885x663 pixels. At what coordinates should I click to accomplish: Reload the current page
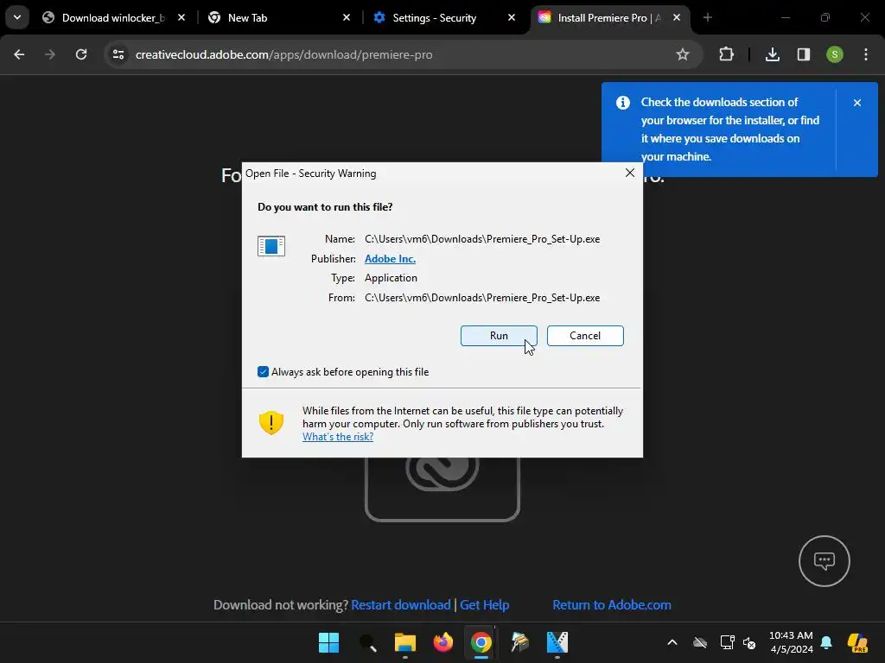point(81,54)
